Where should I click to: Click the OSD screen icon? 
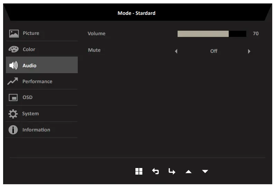coord(13,98)
